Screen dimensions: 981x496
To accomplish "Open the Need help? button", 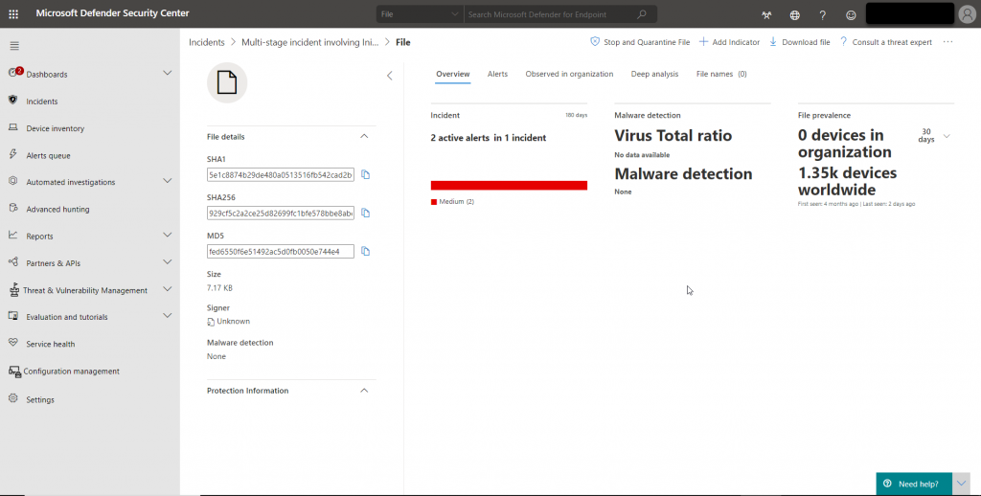I will coord(914,484).
